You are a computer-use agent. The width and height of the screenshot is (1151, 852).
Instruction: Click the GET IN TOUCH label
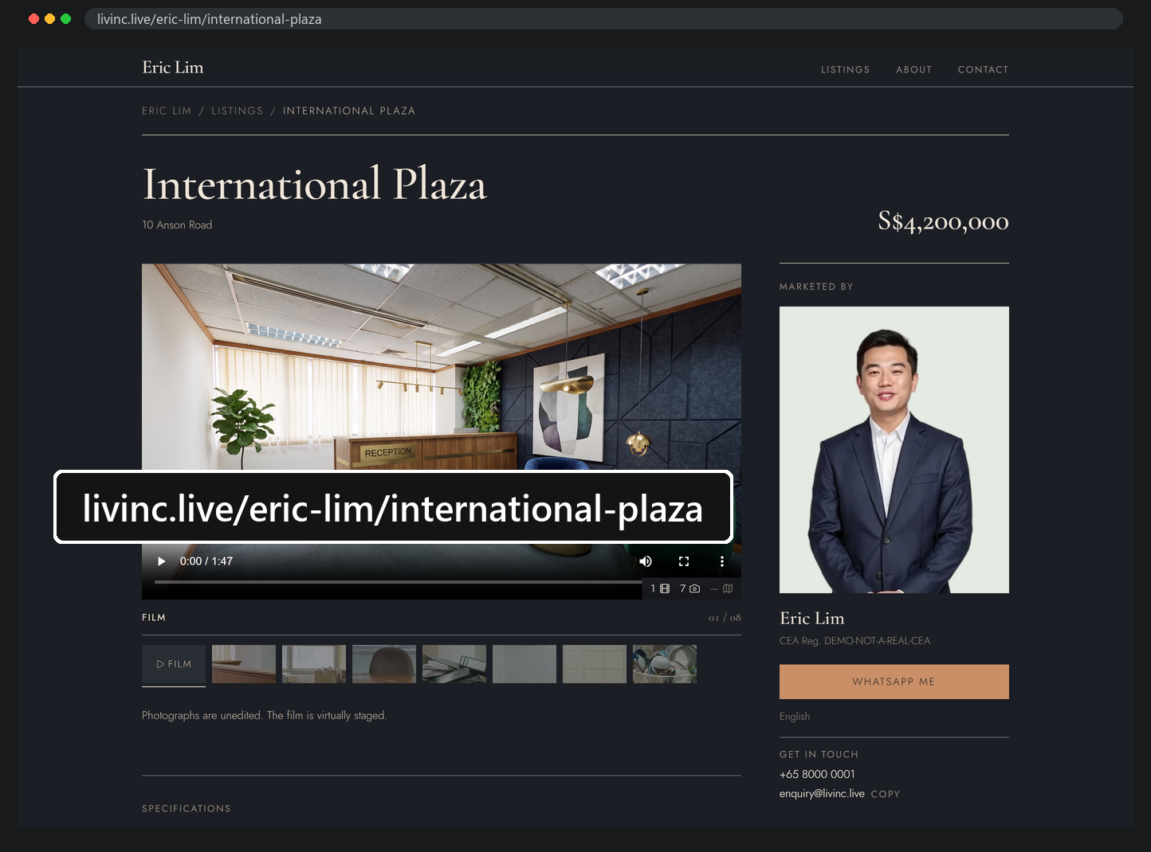pyautogui.click(x=819, y=755)
